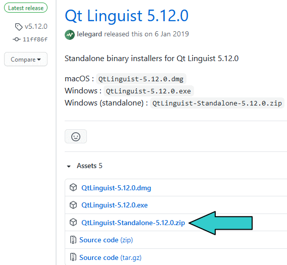
Task: Click the QtLinguist-Standalone-5.12.0.zip code text in description
Action: [217, 103]
